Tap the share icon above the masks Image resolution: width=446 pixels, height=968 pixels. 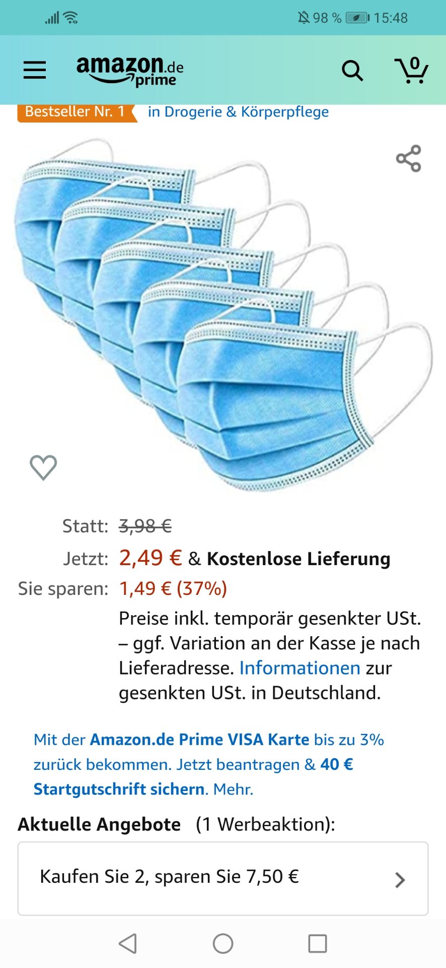tap(408, 158)
